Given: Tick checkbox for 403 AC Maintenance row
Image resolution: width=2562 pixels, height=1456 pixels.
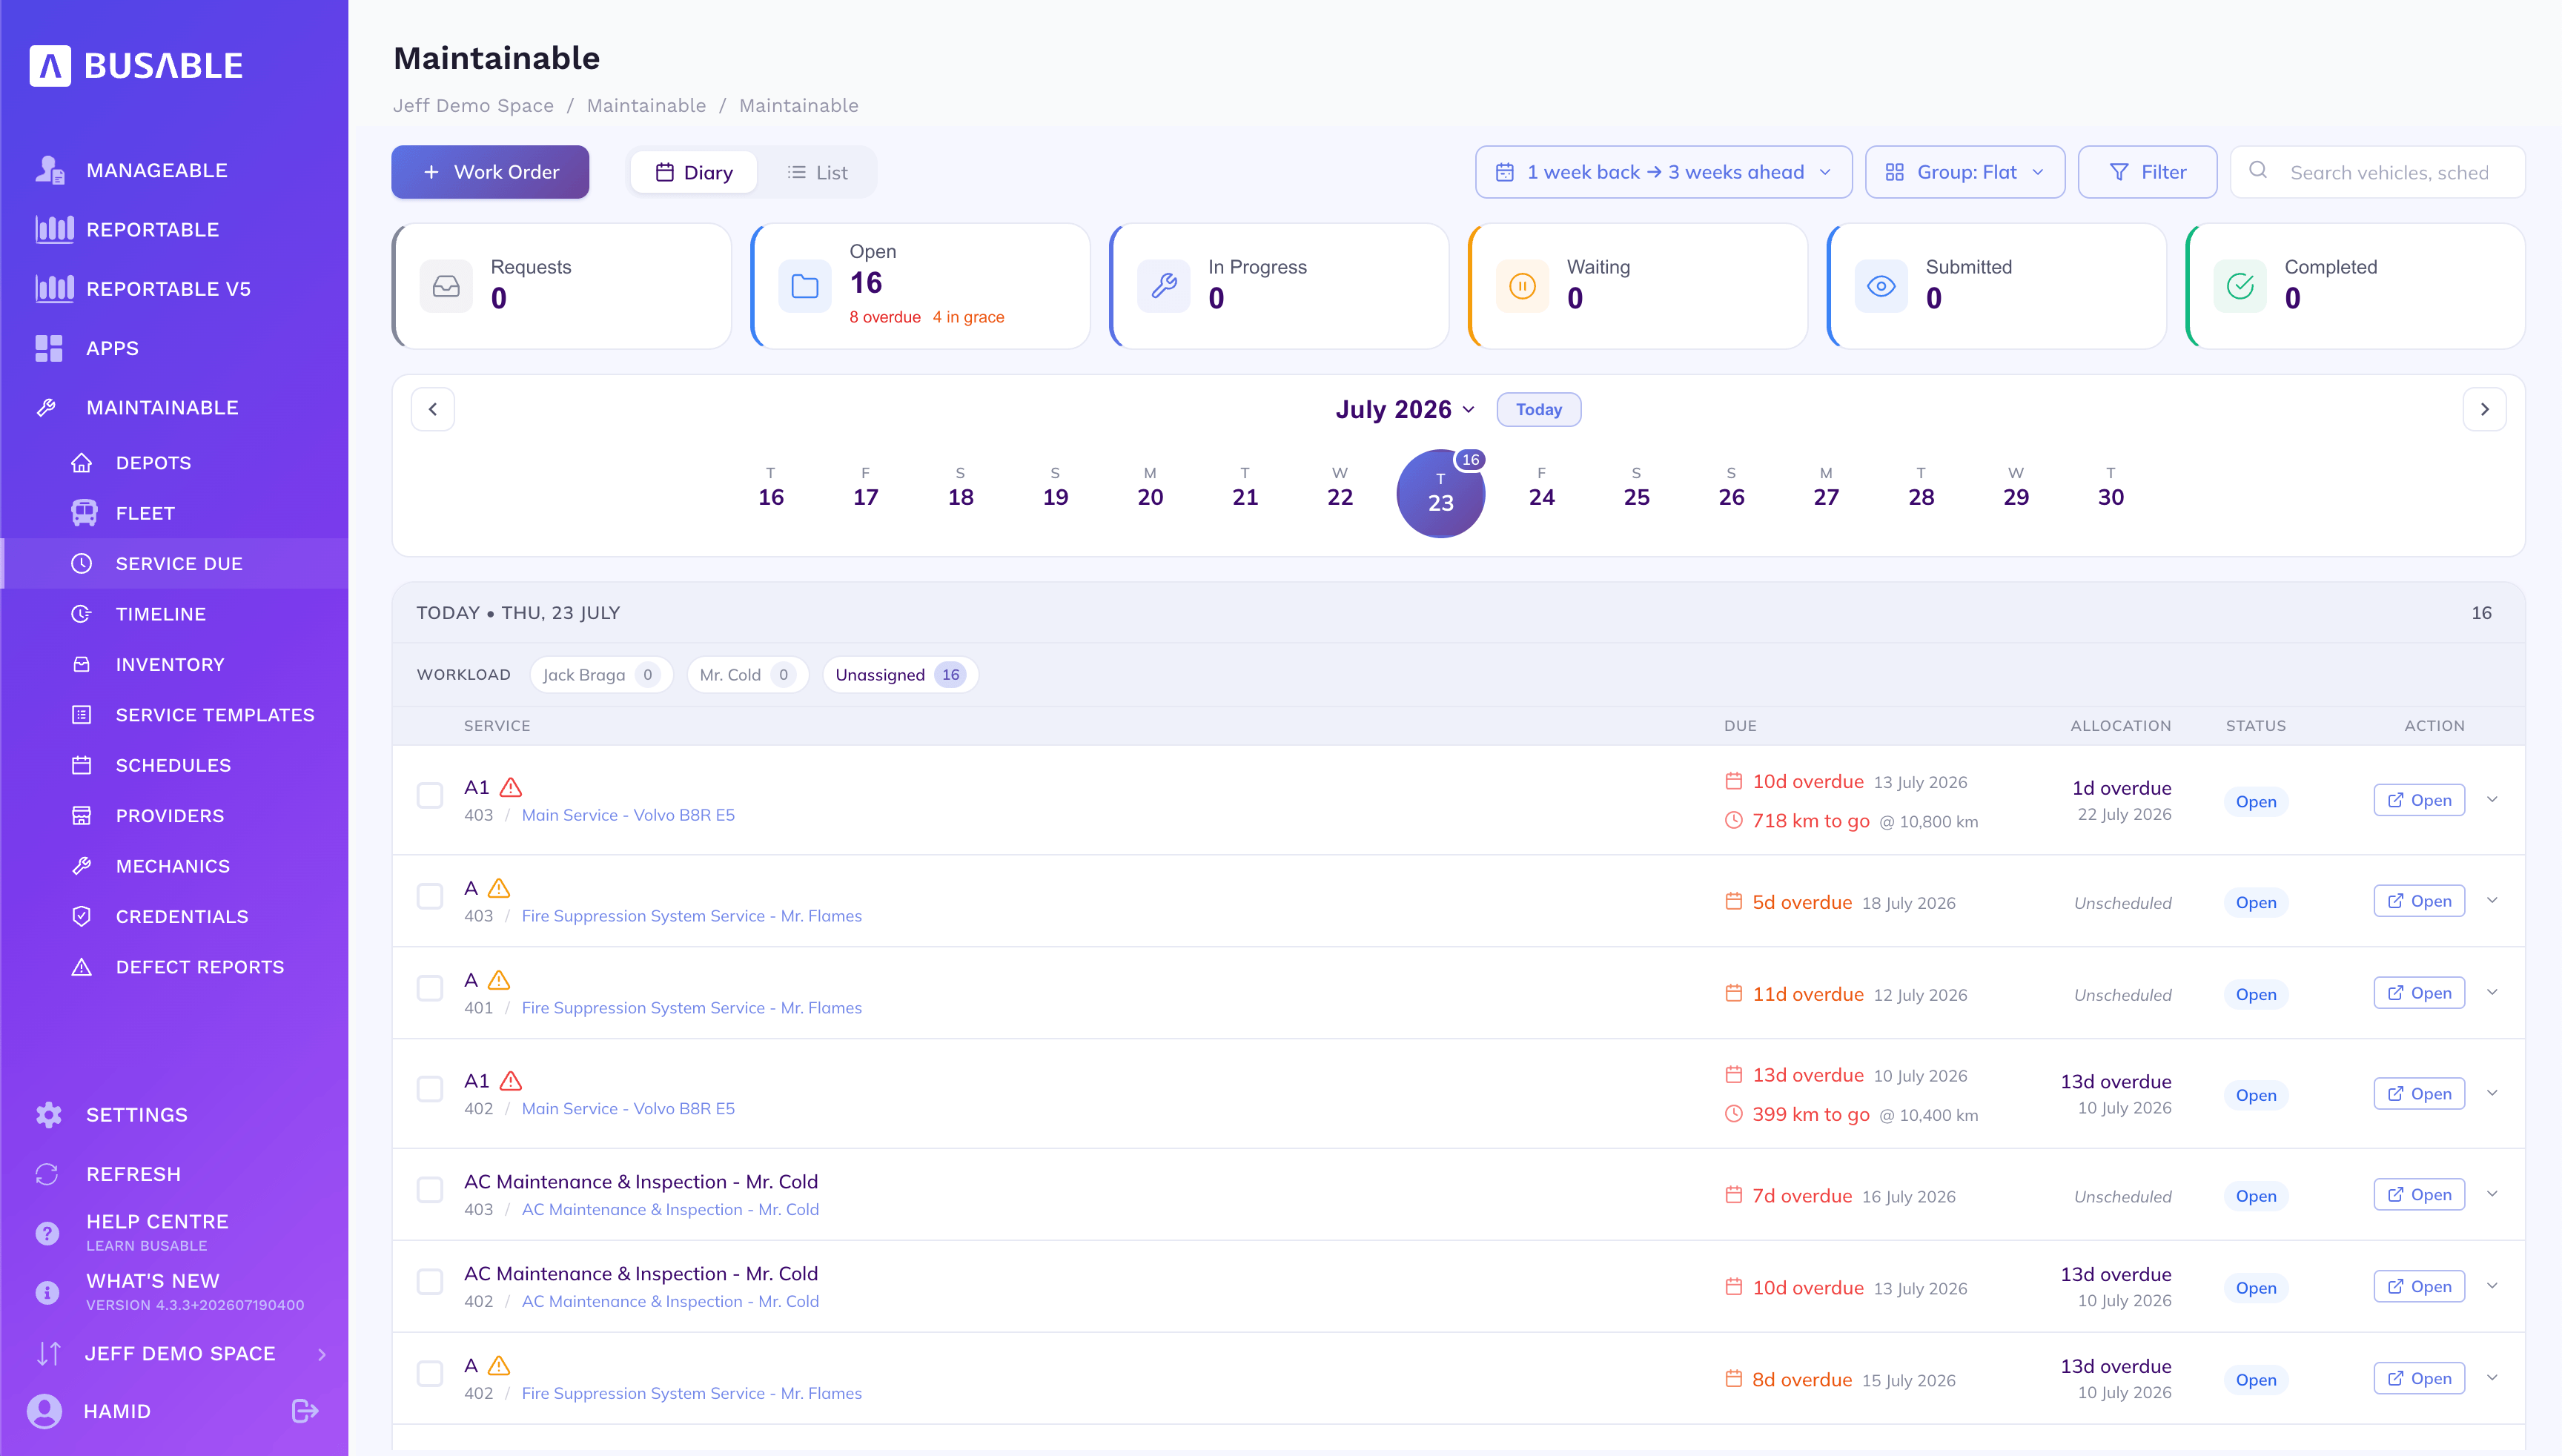Looking at the screenshot, I should [430, 1191].
